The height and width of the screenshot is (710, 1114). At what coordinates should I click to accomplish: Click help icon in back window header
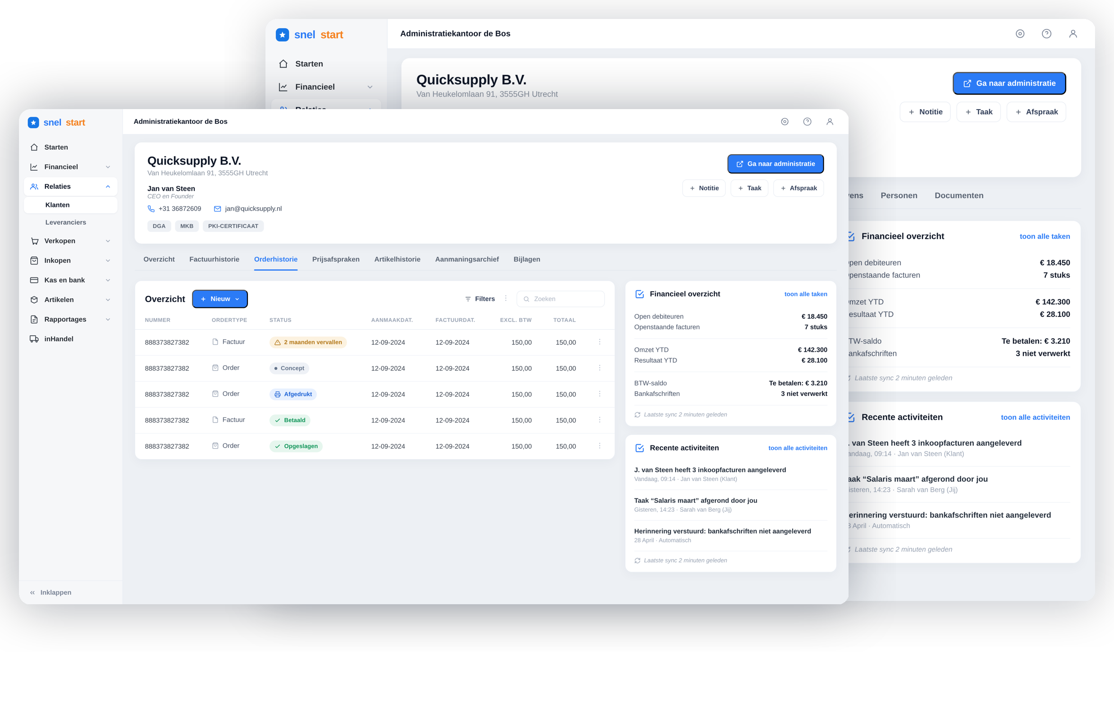1046,34
